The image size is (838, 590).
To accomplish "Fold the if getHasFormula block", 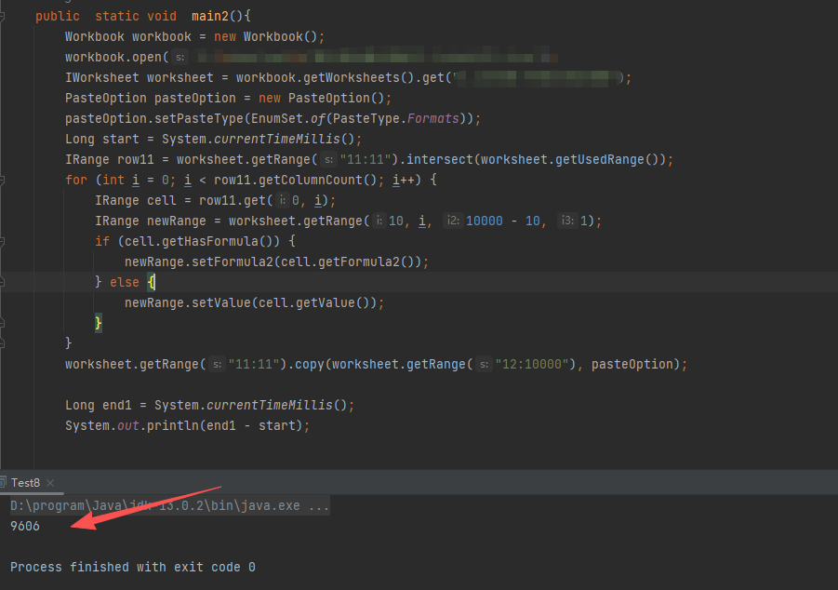I will pyautogui.click(x=4, y=241).
